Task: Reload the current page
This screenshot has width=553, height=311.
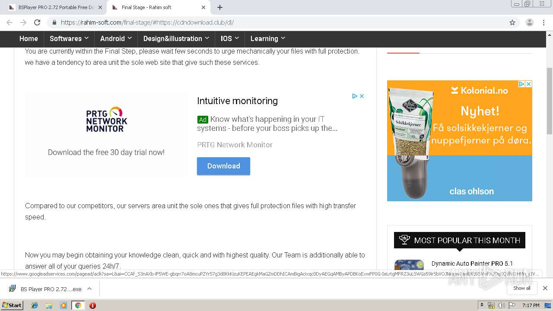Action: (37, 22)
